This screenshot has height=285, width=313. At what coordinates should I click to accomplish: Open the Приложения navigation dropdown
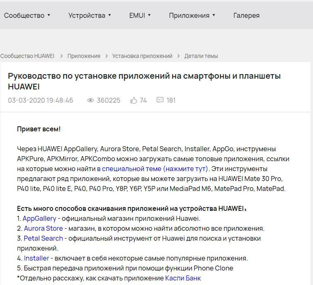coord(192,15)
